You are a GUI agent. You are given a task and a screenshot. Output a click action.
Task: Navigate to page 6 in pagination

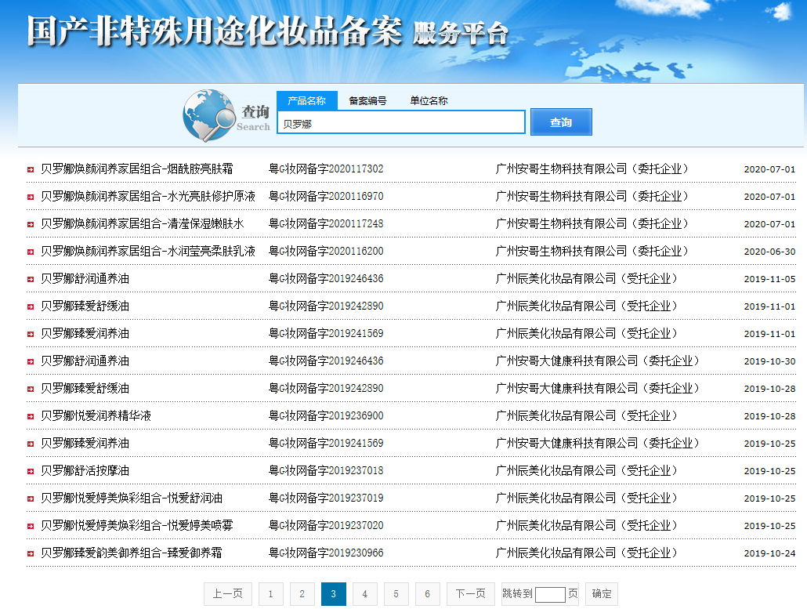(x=427, y=594)
